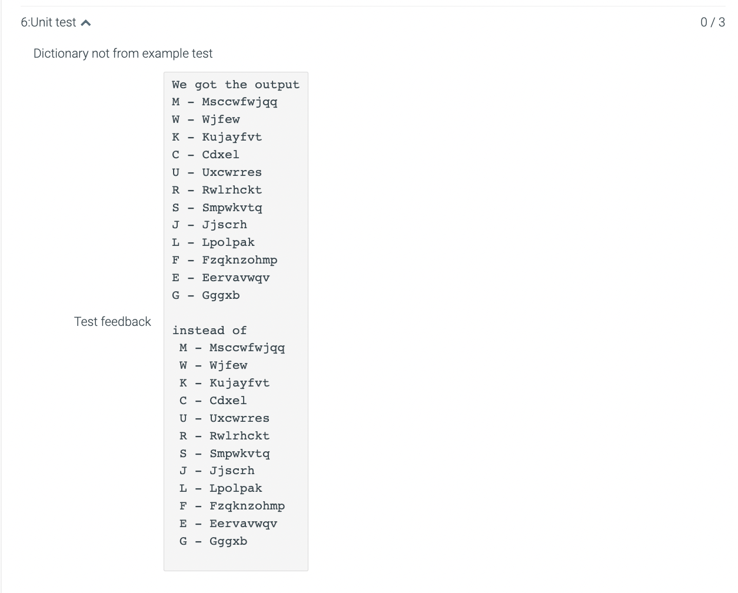Select the Dictionary not from example test message

coord(123,53)
